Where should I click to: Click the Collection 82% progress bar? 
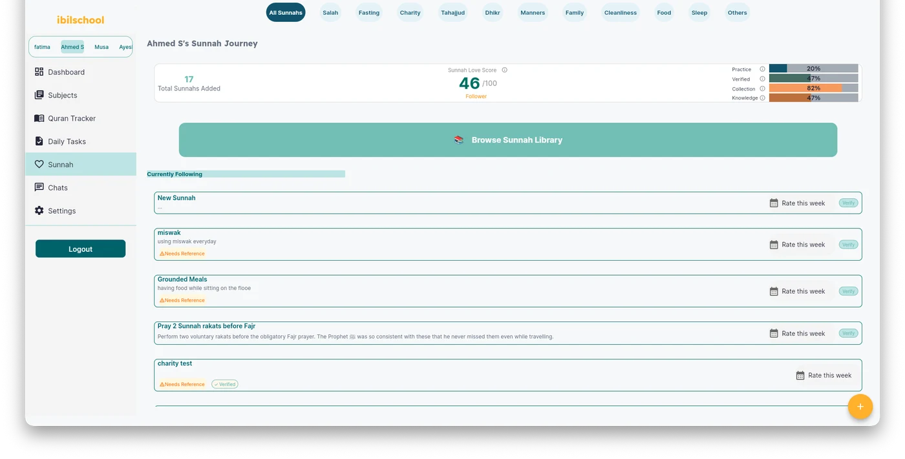(813, 88)
